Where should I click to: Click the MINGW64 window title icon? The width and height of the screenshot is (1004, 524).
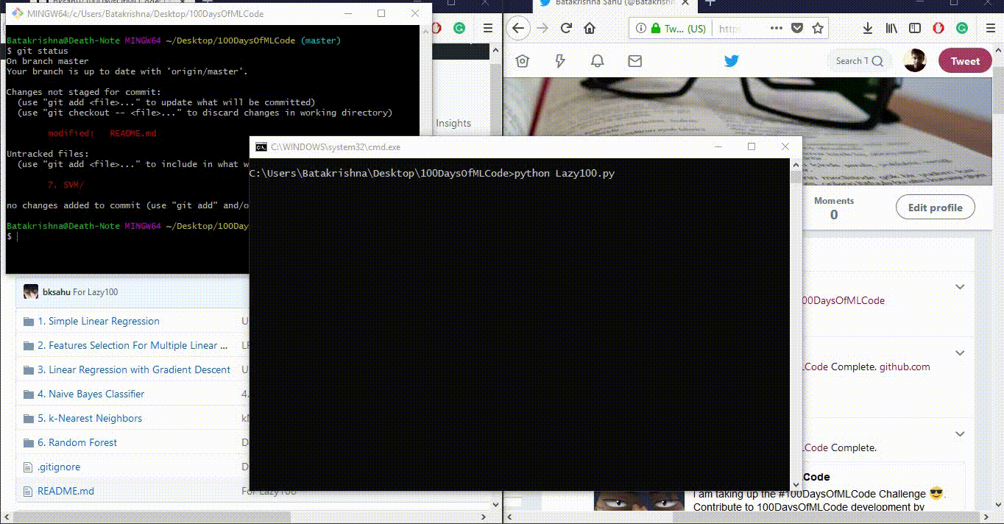click(16, 13)
